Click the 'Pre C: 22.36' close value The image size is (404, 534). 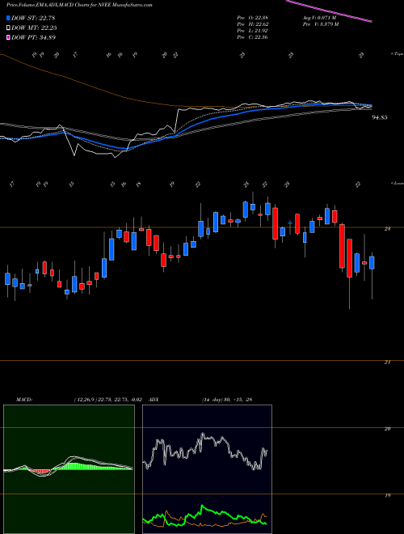coord(252,37)
